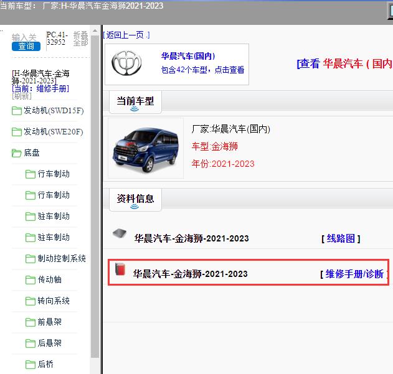Click the 年份:2021-2023 text
Image resolution: width=393 pixels, height=374 pixels.
[223, 164]
